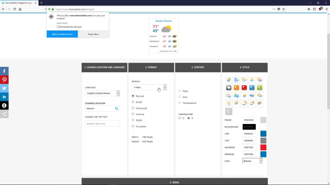Open a new browser tab
Viewport: 330px width, 185px height.
[41, 3]
